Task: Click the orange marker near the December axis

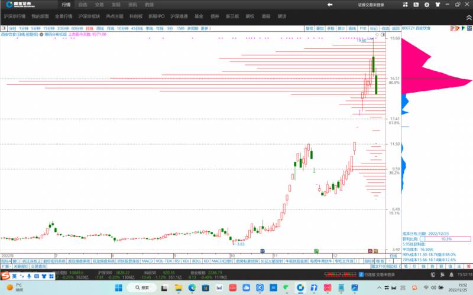Action: click(x=376, y=251)
